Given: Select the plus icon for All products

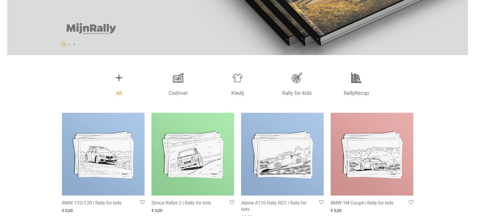Looking at the screenshot, I should [119, 78].
